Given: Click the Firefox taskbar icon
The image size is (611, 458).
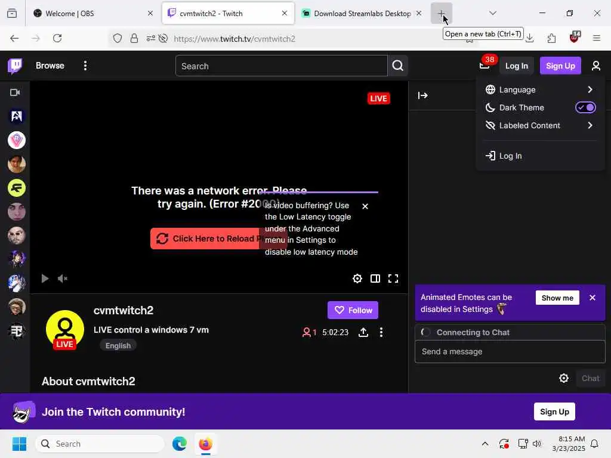Looking at the screenshot, I should pyautogui.click(x=205, y=444).
